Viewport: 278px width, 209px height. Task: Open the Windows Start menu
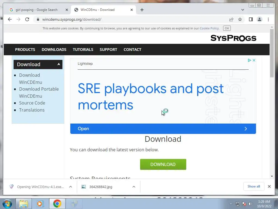point(7,204)
